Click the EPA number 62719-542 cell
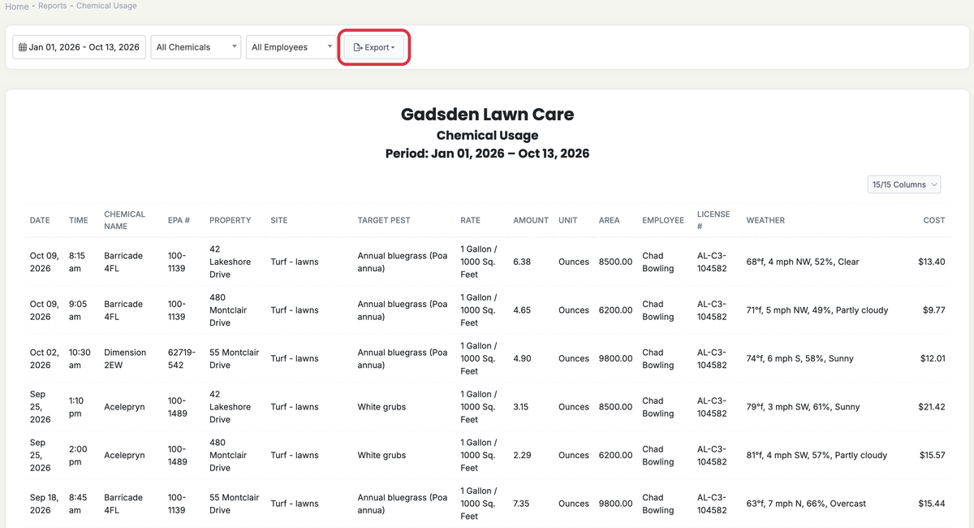The image size is (974, 528). (182, 358)
